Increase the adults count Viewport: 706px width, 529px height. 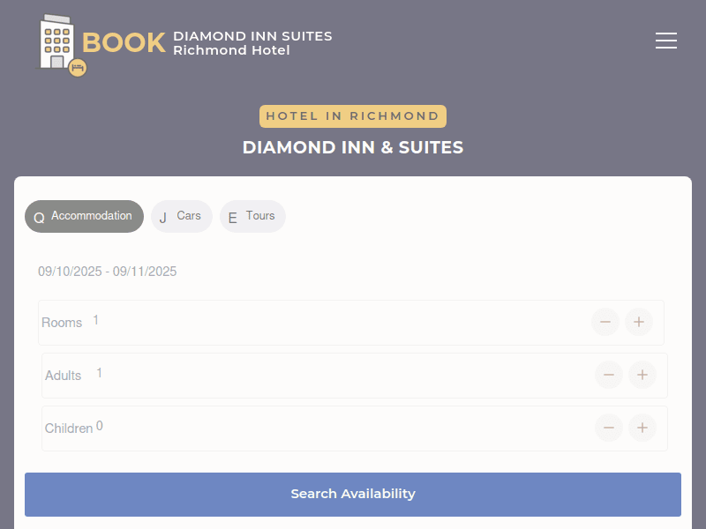click(642, 375)
